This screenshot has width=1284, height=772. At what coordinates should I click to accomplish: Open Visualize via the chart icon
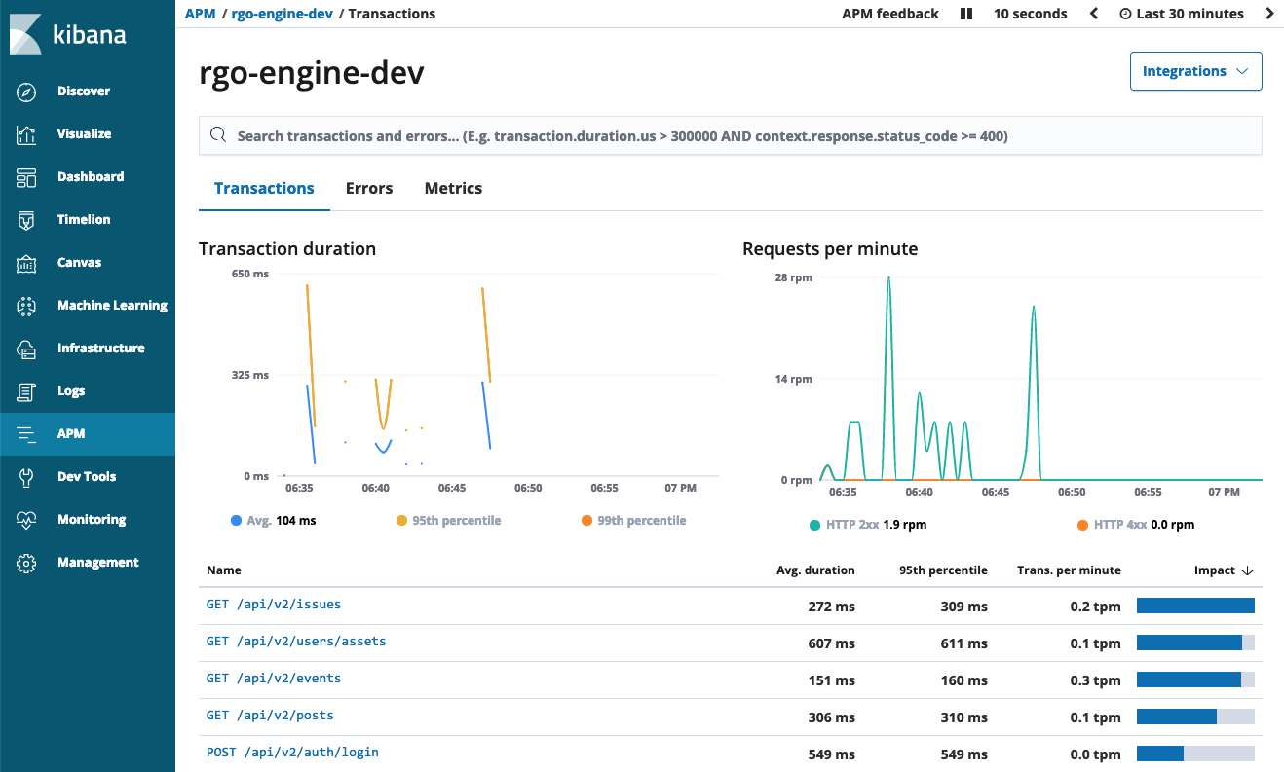26,134
